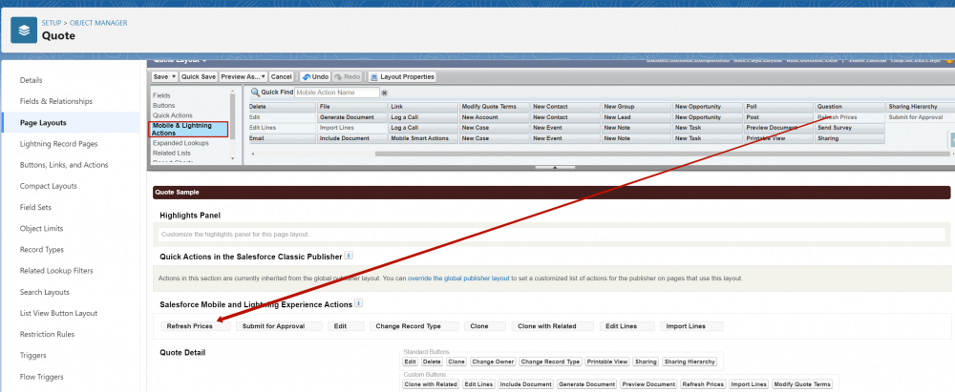Select Page Layouts in the sidebar

pos(43,123)
